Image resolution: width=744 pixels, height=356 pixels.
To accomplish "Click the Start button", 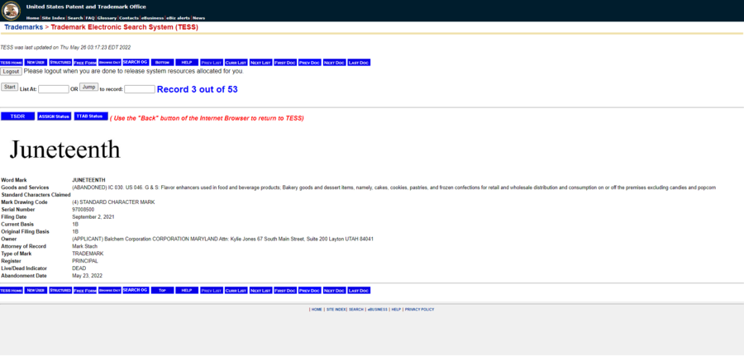I will coord(9,87).
